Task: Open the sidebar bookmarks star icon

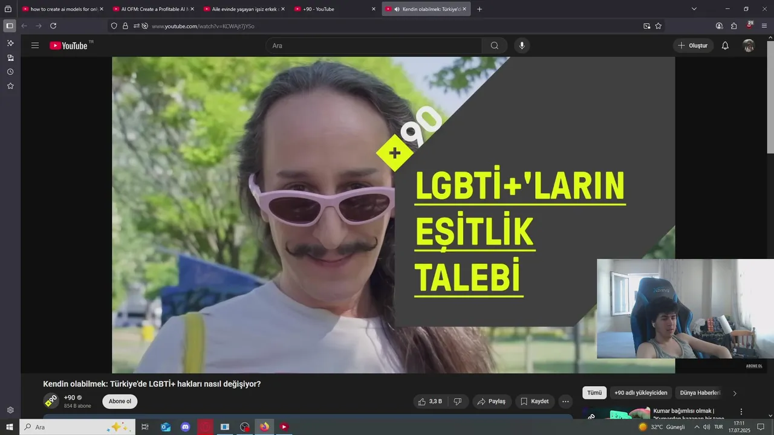Action: [10, 86]
